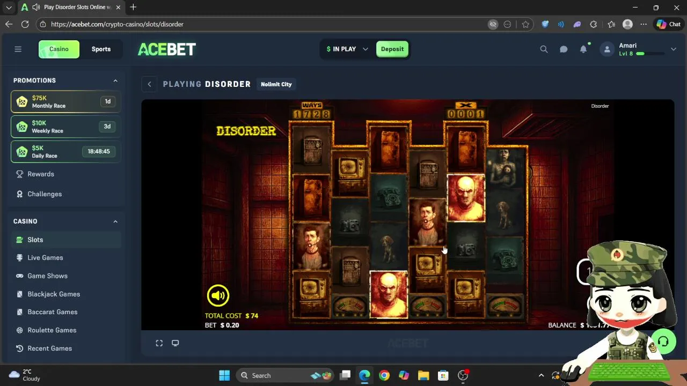
Task: Select Baccarat Games in the sidebar
Action: pos(52,312)
